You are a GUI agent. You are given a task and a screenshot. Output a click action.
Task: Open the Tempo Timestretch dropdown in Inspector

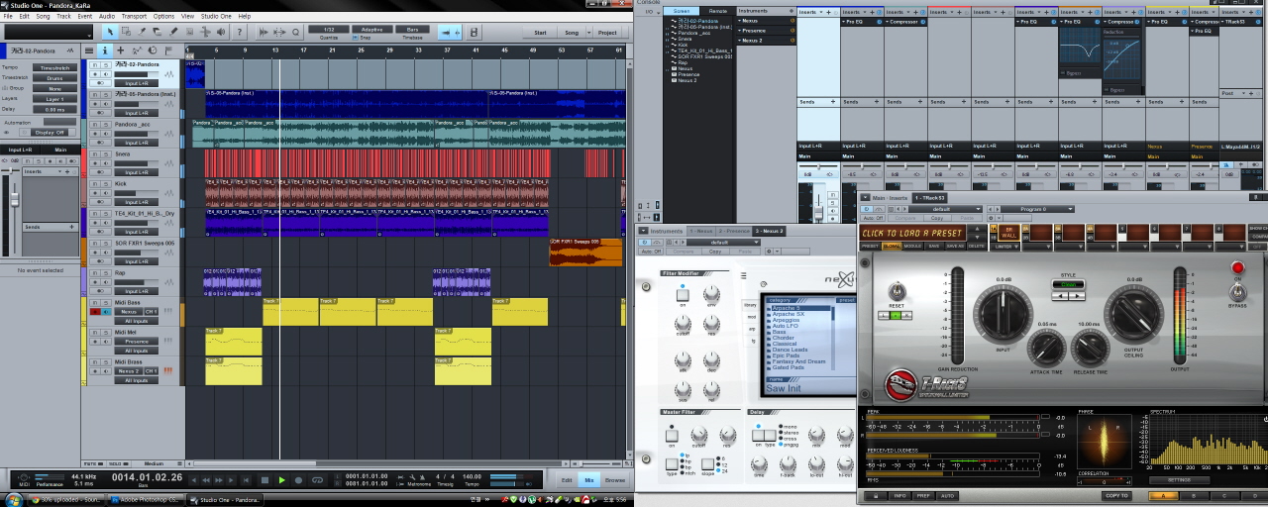(54, 68)
